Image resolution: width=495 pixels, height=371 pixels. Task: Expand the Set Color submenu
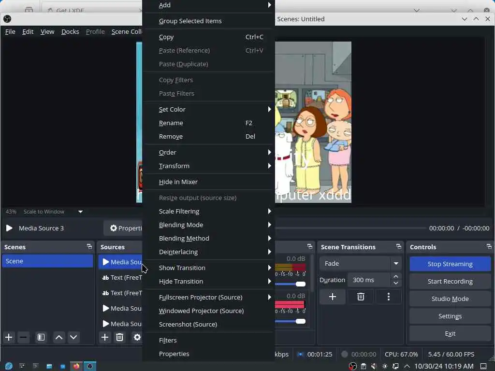208,109
